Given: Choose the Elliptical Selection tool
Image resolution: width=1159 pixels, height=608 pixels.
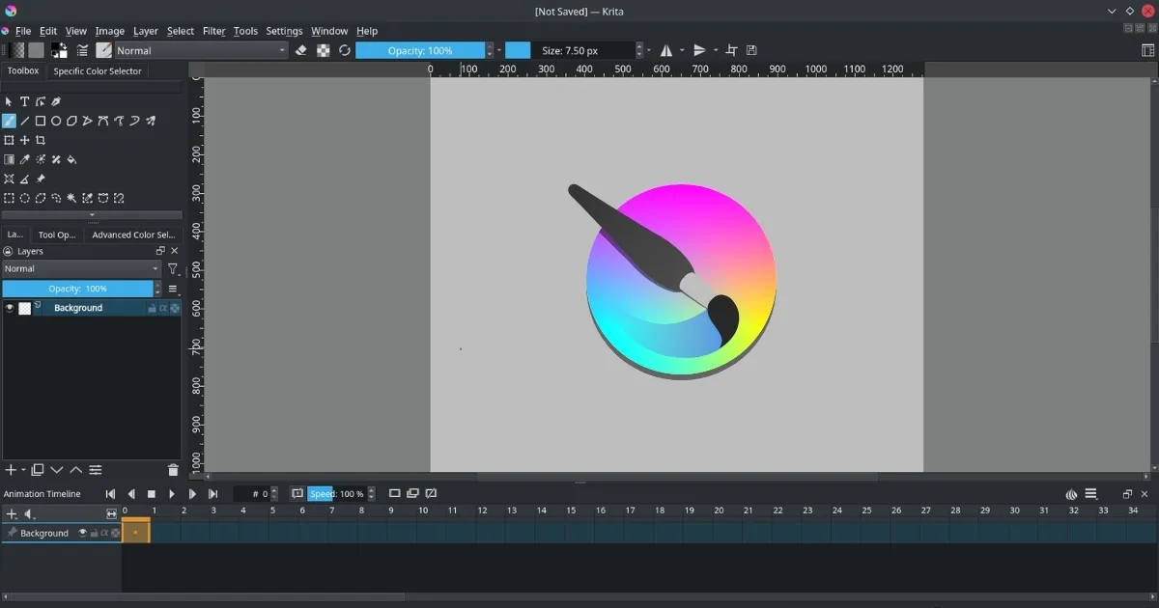Looking at the screenshot, I should pos(25,198).
